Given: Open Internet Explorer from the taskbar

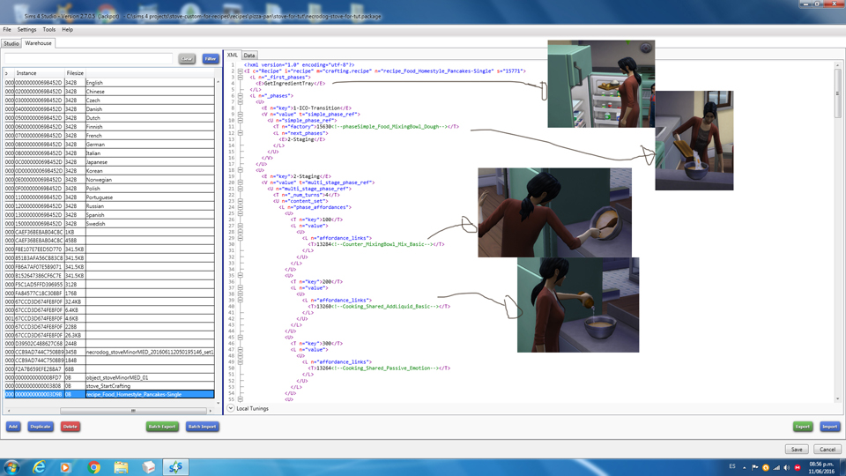Looking at the screenshot, I should coord(39,467).
